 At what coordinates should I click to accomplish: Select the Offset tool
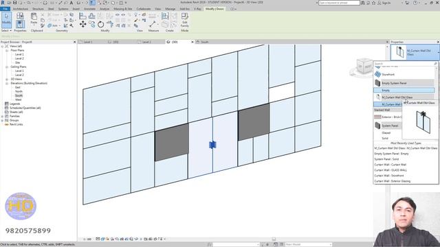pos(91,16)
